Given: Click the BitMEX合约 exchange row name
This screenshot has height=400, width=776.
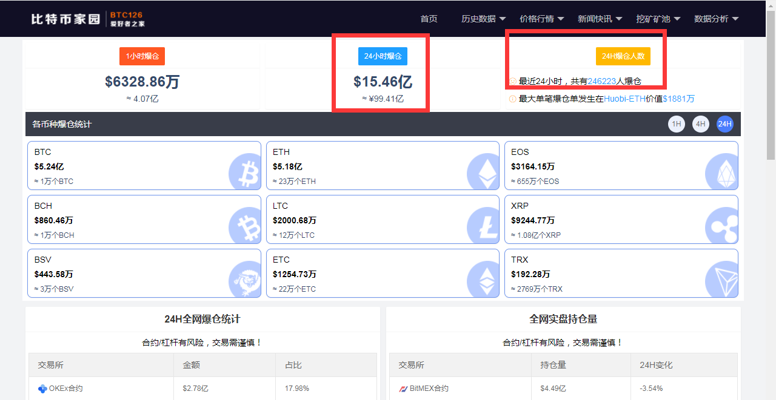Looking at the screenshot, I should [x=429, y=389].
